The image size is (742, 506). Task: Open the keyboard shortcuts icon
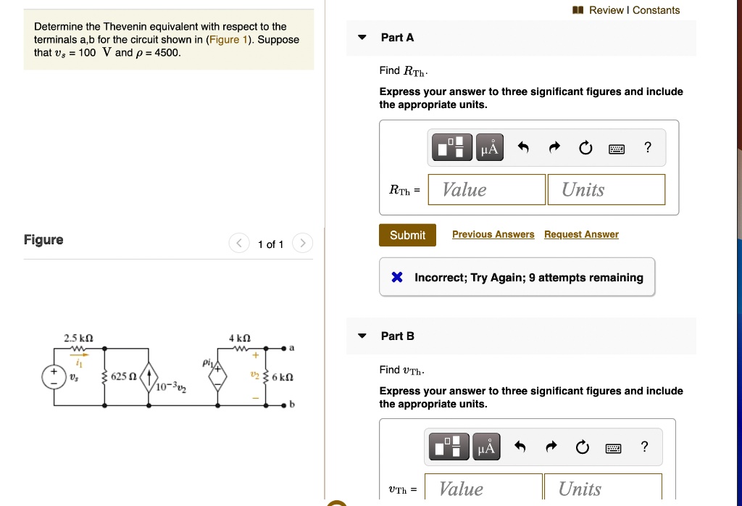coord(616,147)
